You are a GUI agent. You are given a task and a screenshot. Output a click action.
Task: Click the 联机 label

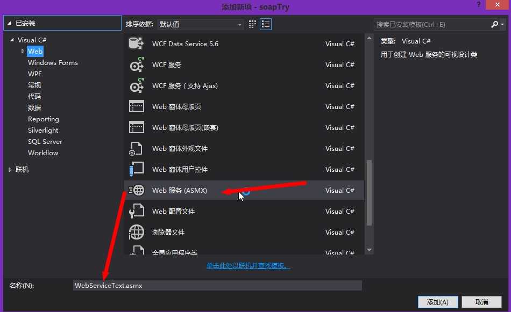click(22, 170)
